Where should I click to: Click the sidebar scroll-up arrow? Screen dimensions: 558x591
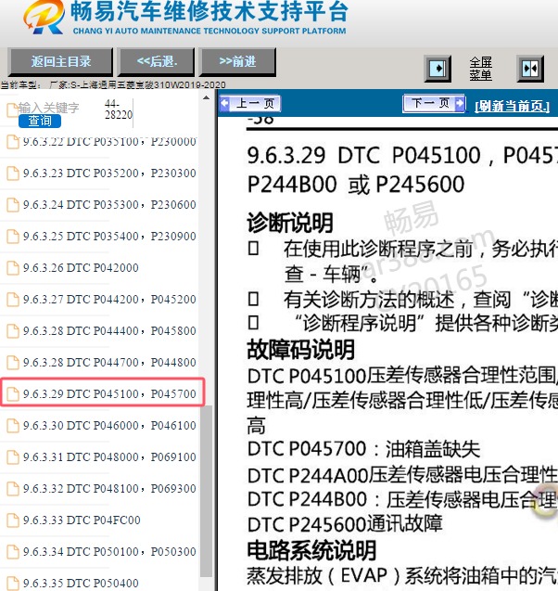[206, 98]
